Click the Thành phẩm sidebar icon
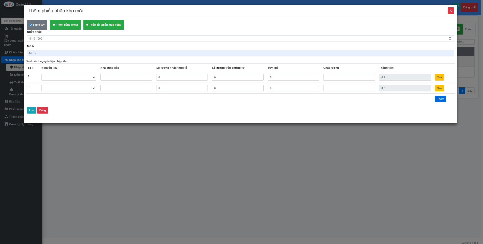 (x=6, y=117)
